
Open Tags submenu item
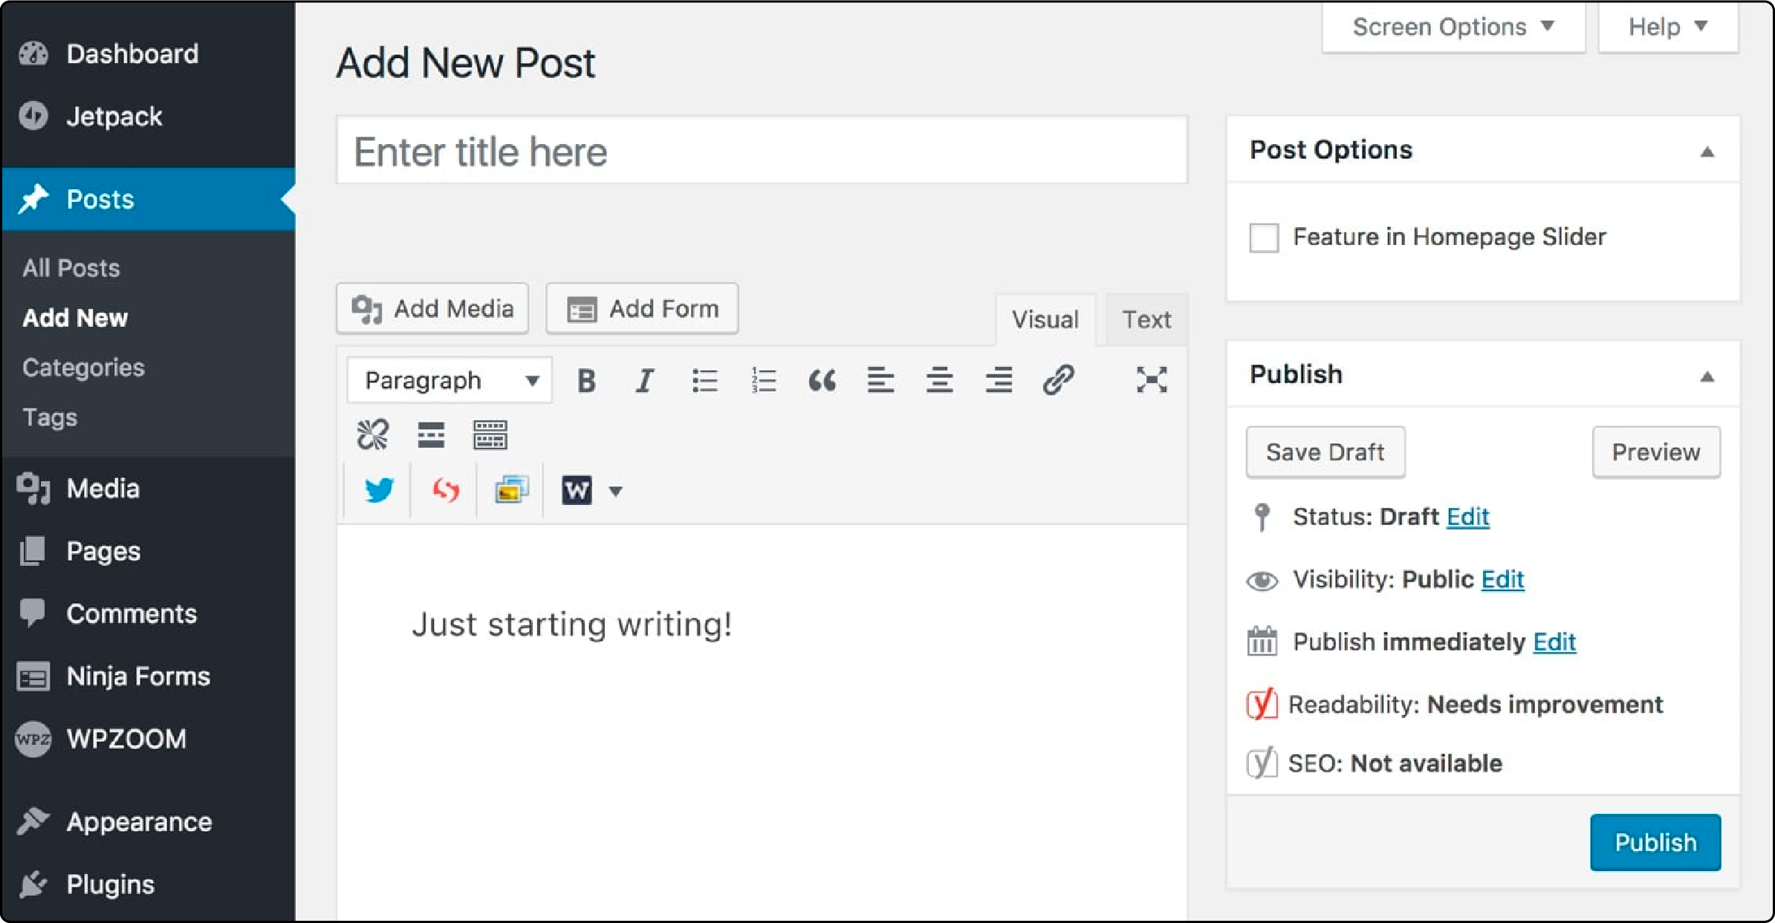(50, 417)
